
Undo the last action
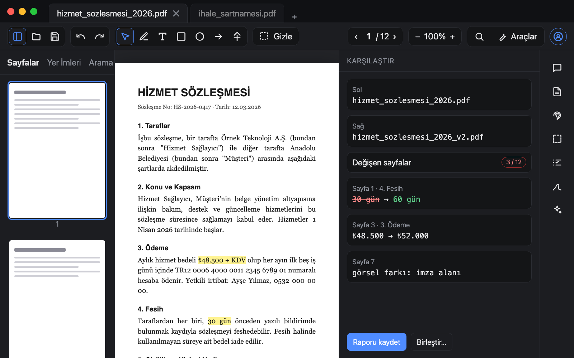pos(81,37)
